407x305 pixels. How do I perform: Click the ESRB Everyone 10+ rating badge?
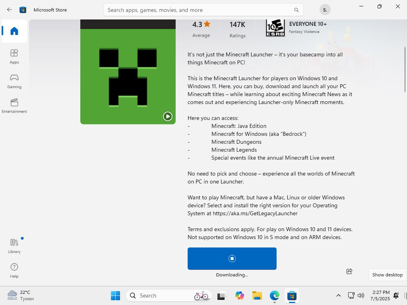[275, 28]
